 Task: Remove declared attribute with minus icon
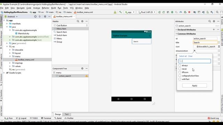(218, 30)
